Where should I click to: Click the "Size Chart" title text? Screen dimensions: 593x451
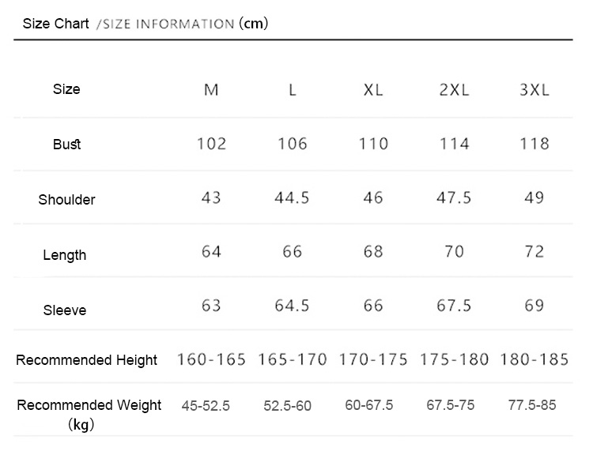pos(55,23)
